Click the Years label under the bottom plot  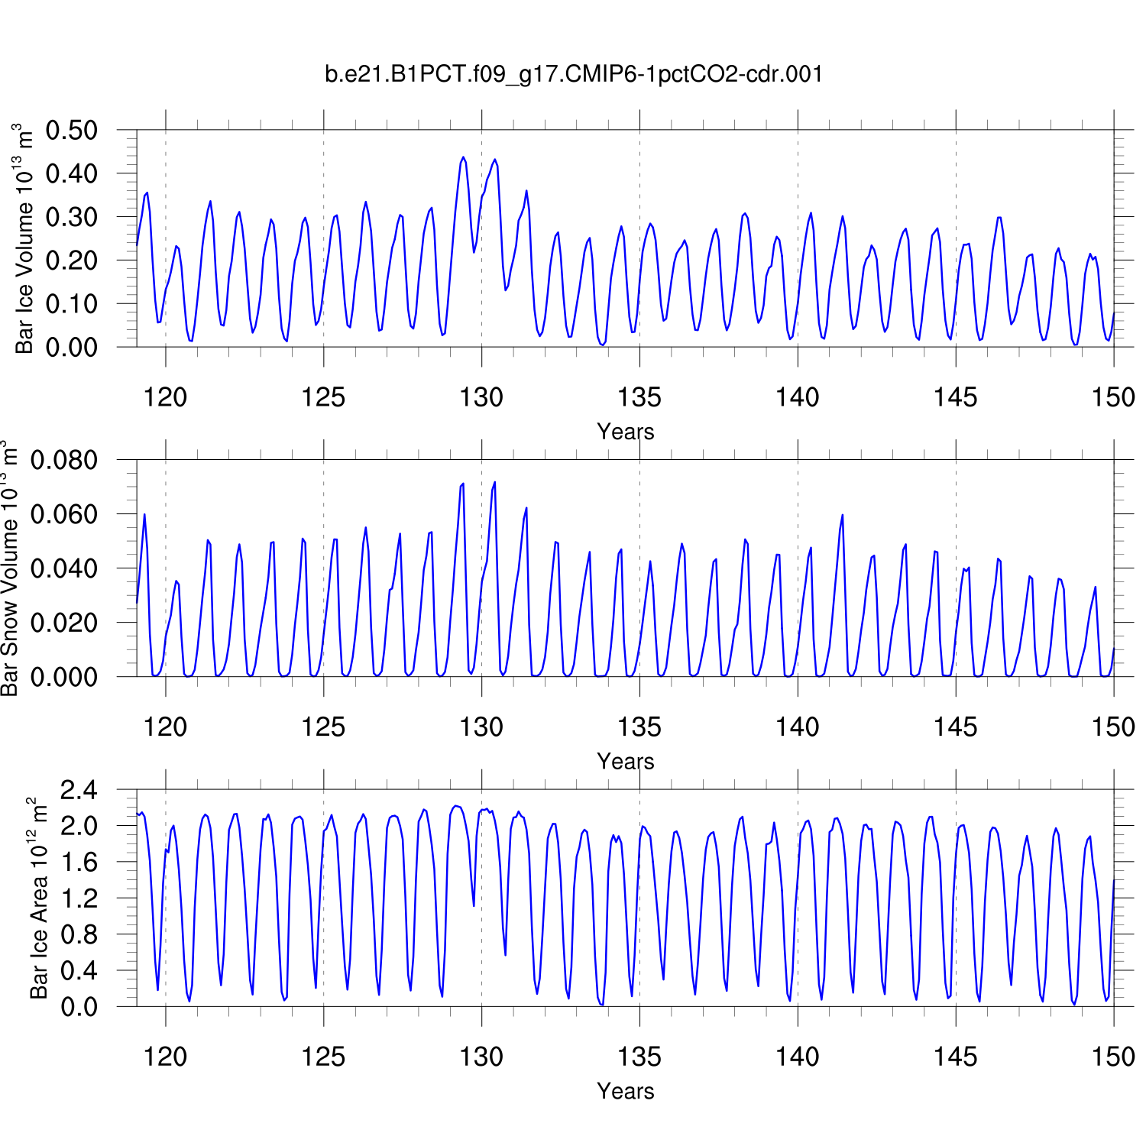coord(625,1091)
